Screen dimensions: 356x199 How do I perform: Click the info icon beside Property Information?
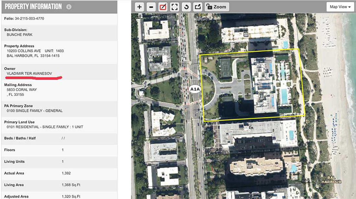[69, 7]
